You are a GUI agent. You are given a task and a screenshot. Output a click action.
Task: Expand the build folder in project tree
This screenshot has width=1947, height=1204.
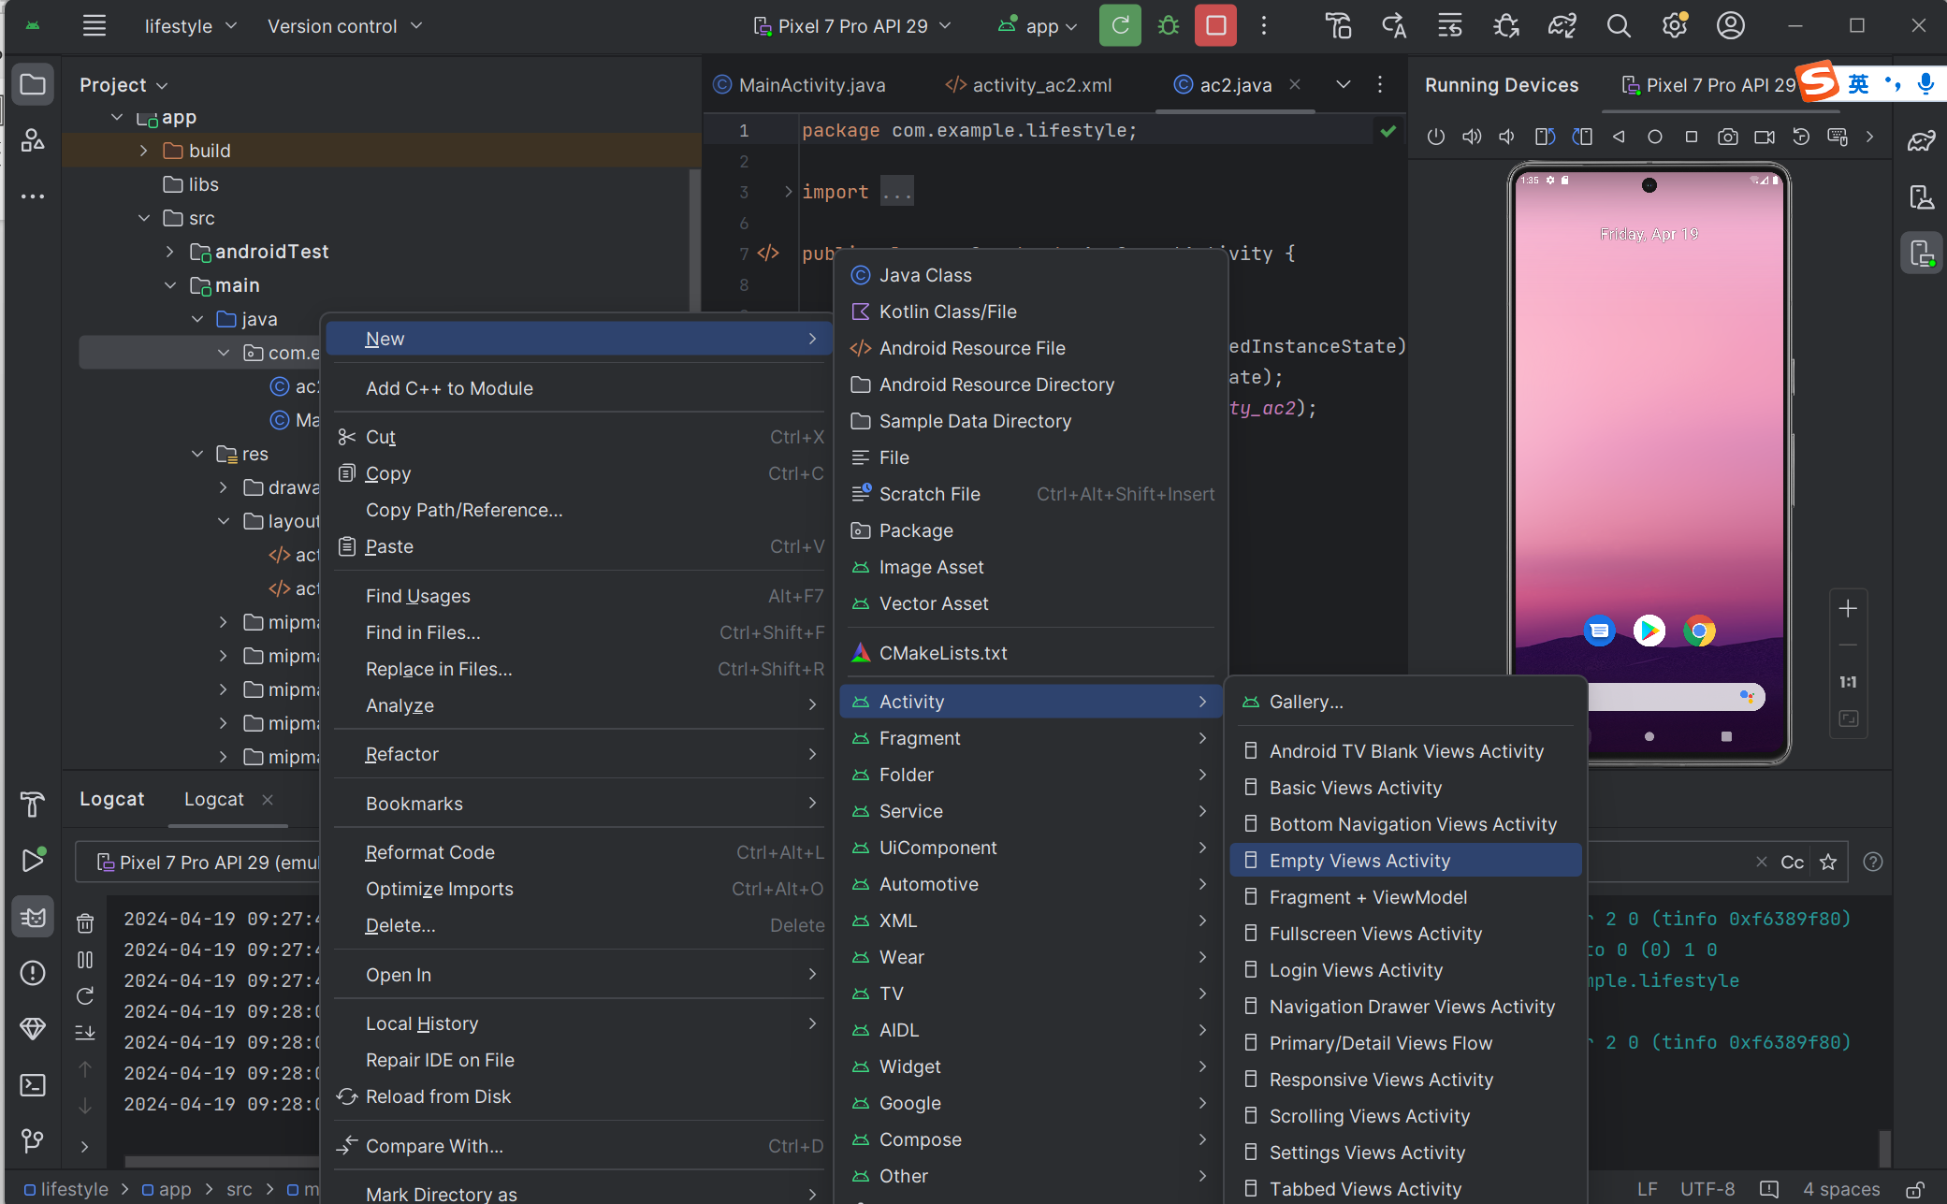[x=143, y=151]
